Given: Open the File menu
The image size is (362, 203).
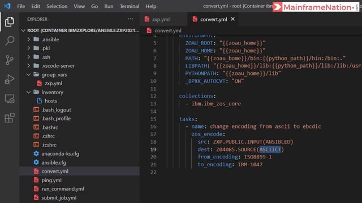Looking at the screenshot, I should [x=21, y=6].
